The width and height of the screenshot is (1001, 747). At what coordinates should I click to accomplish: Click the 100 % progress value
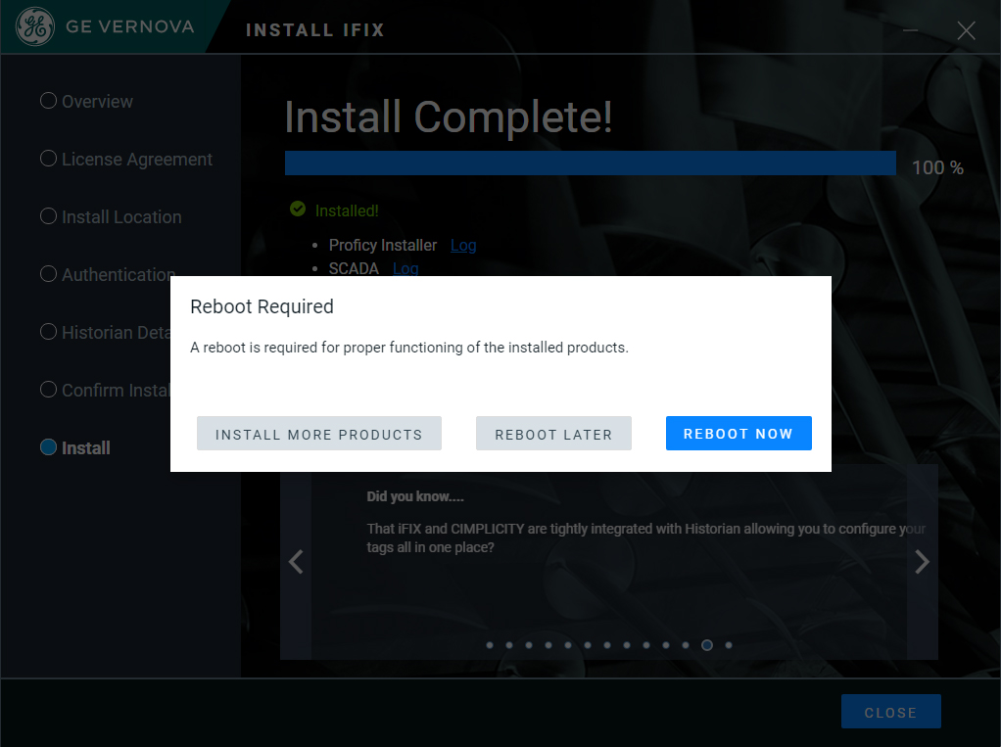click(x=937, y=167)
